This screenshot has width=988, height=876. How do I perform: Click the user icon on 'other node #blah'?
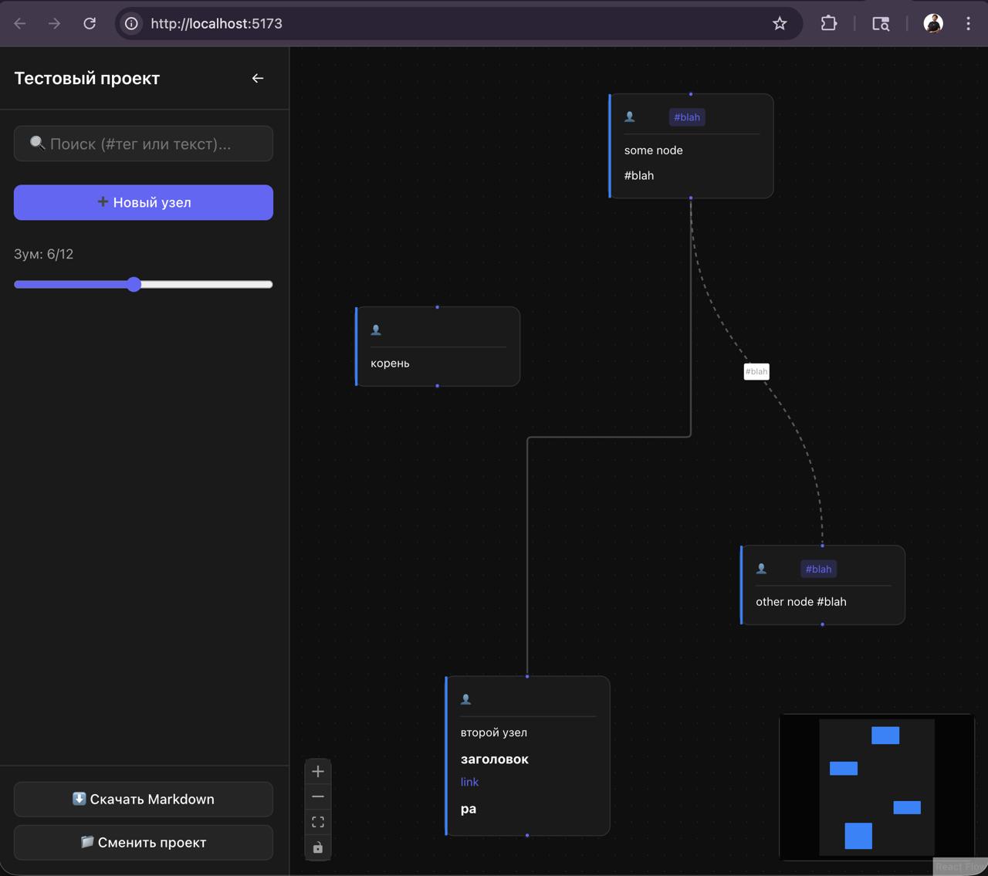(761, 569)
